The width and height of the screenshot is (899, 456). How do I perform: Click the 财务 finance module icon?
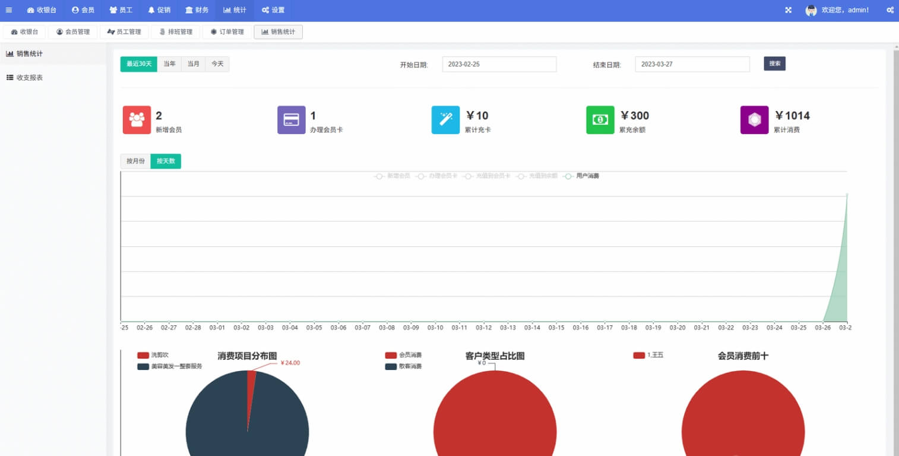point(197,9)
